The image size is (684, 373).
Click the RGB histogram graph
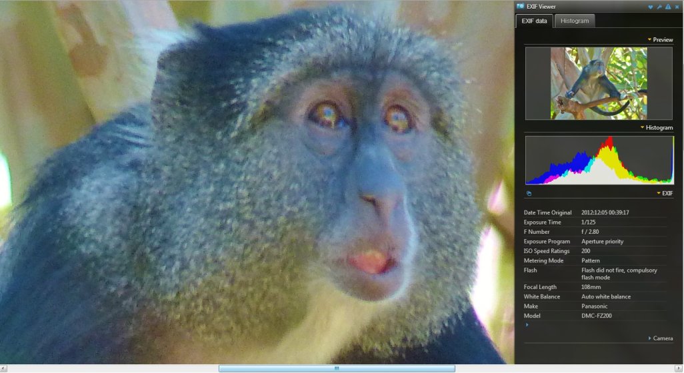[x=599, y=160]
